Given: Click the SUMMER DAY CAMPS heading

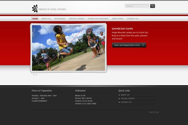Looking at the screenshot, I should click(x=122, y=29).
